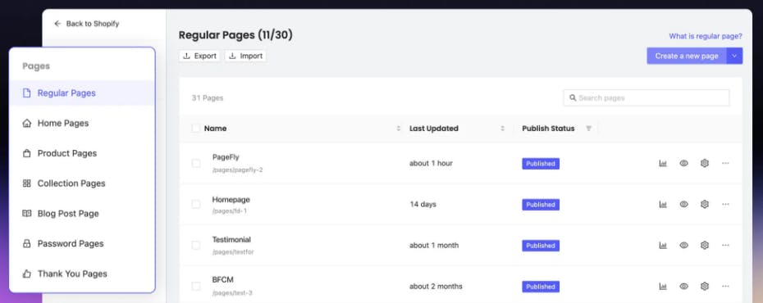Click the /pages/testfor path text

[x=233, y=252]
